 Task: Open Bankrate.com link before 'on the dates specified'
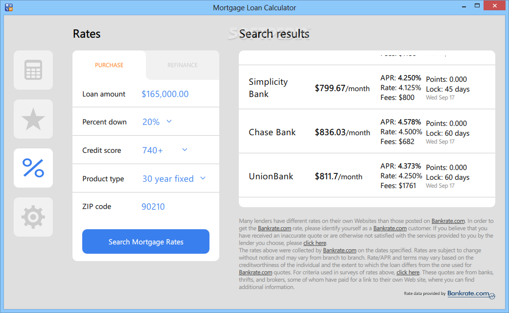(x=340, y=251)
